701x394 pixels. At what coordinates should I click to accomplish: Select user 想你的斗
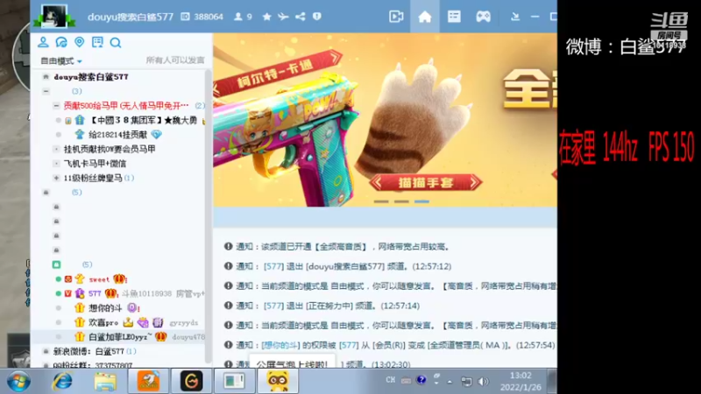coord(105,308)
